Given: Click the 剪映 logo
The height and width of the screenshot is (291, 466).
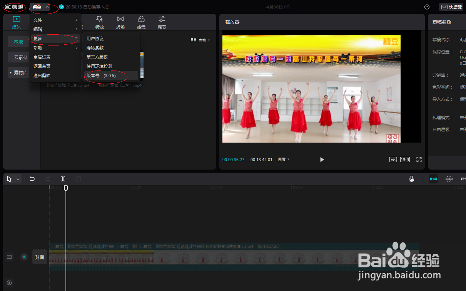Looking at the screenshot, I should 13,7.
